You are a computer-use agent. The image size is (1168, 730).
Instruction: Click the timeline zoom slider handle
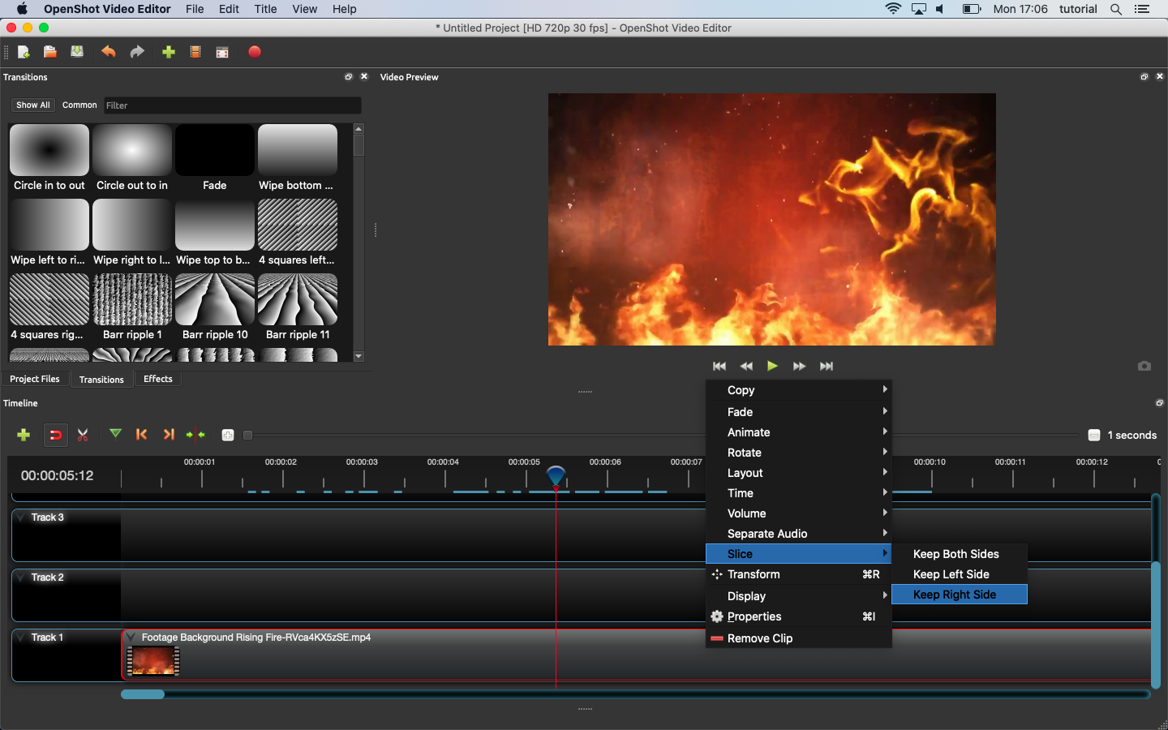coord(248,435)
